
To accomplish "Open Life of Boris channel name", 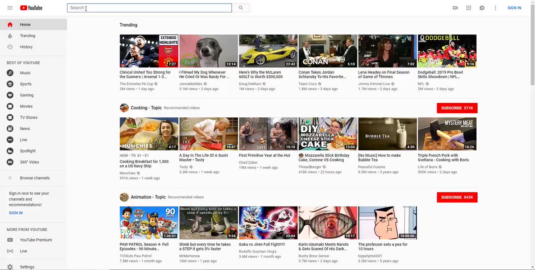I will pos(428,167).
